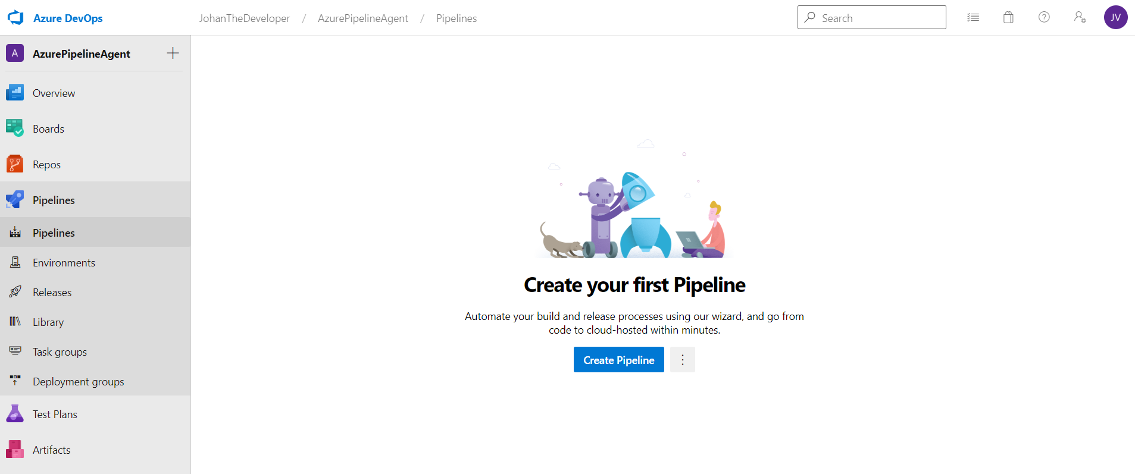
Task: Click the Repos hub icon
Action: [15, 164]
